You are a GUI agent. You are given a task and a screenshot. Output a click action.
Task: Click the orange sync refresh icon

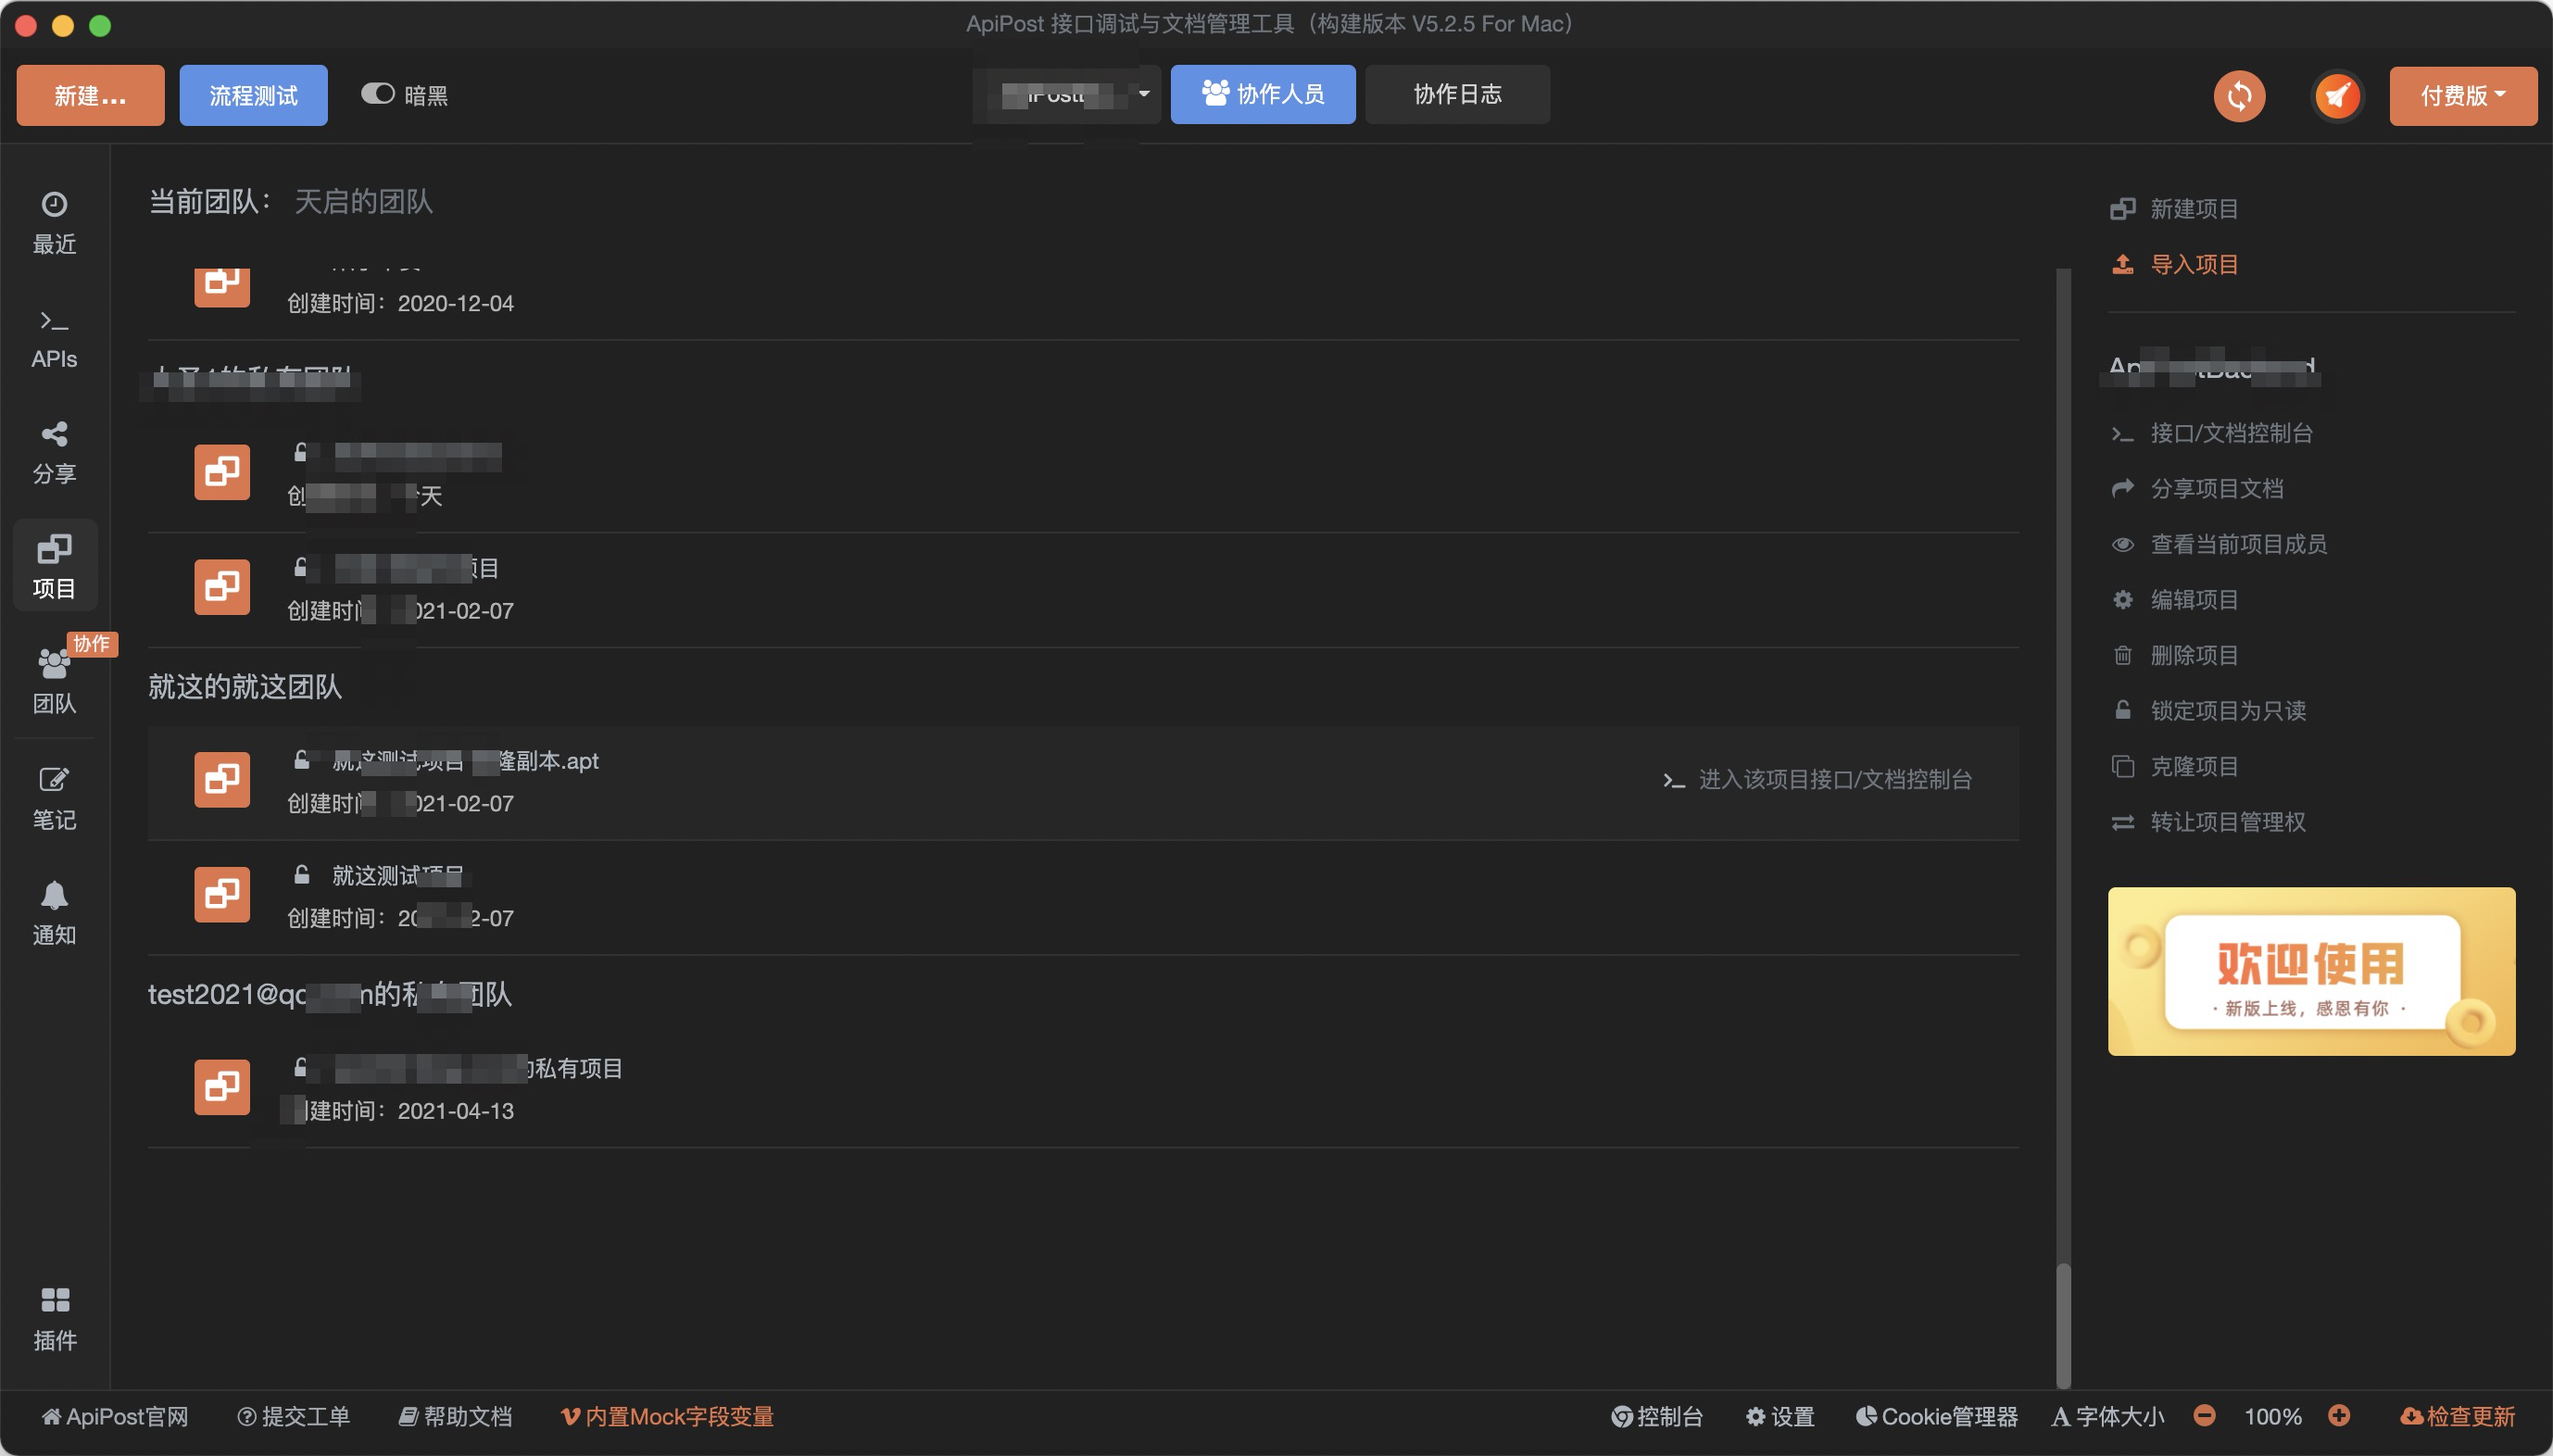[2239, 96]
